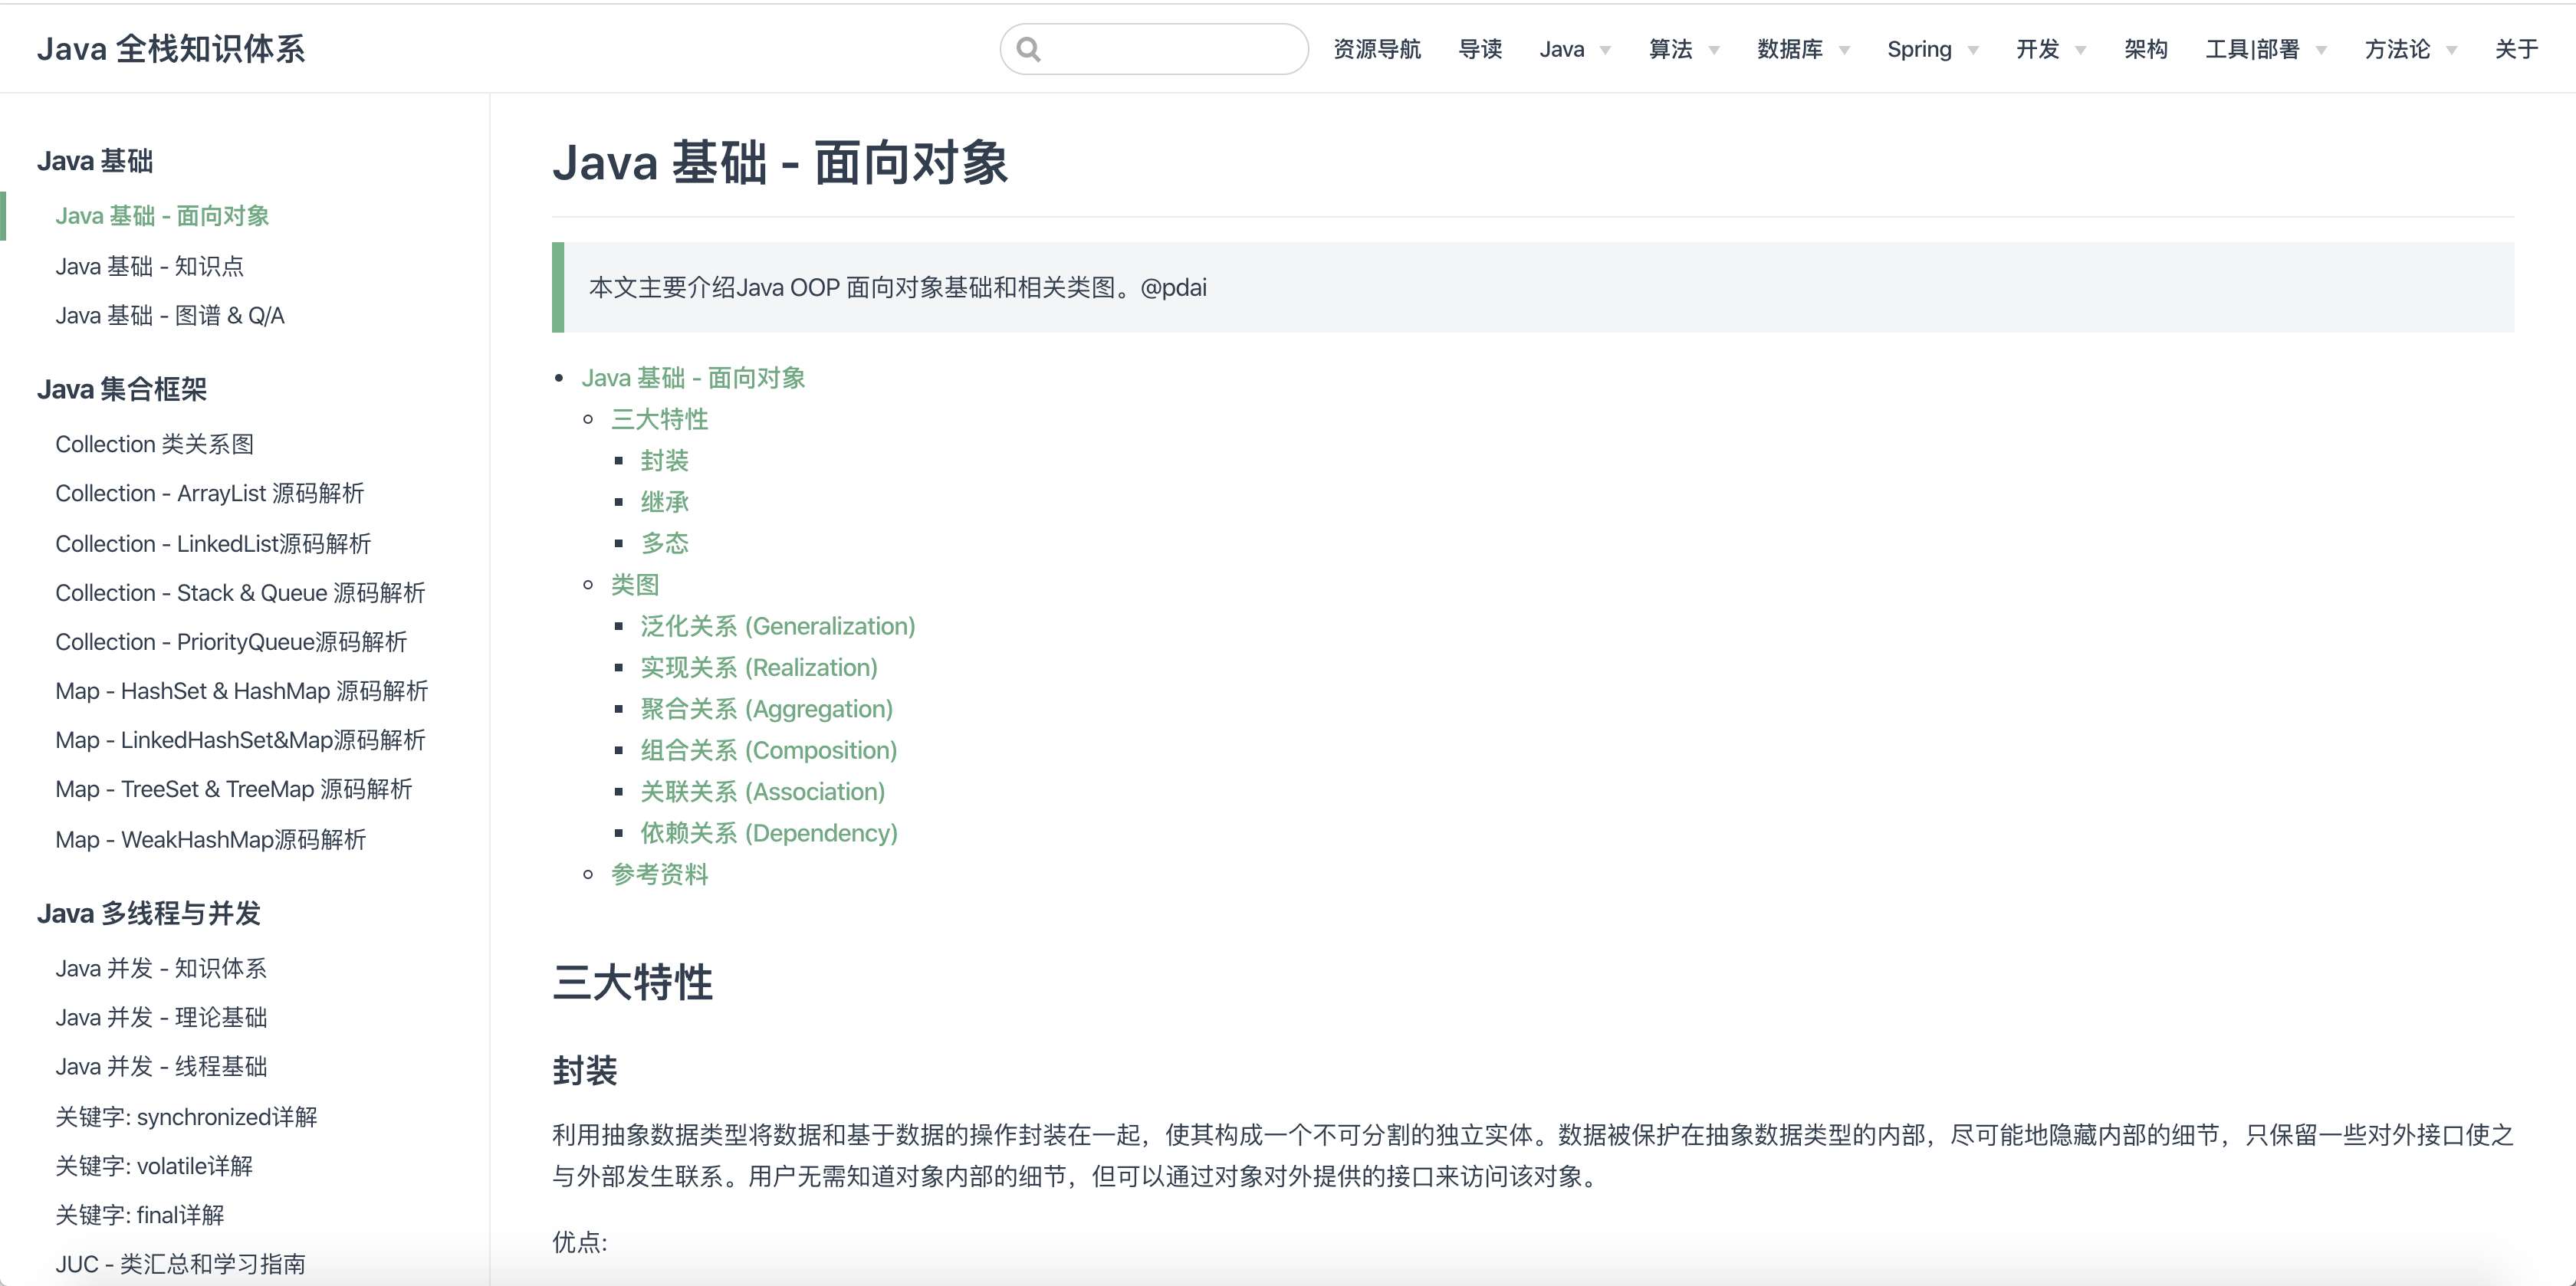Open the 工具|部署 dropdown menu

tap(2266, 49)
